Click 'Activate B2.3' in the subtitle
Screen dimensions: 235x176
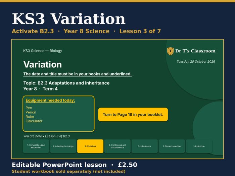pyautogui.click(x=33, y=31)
